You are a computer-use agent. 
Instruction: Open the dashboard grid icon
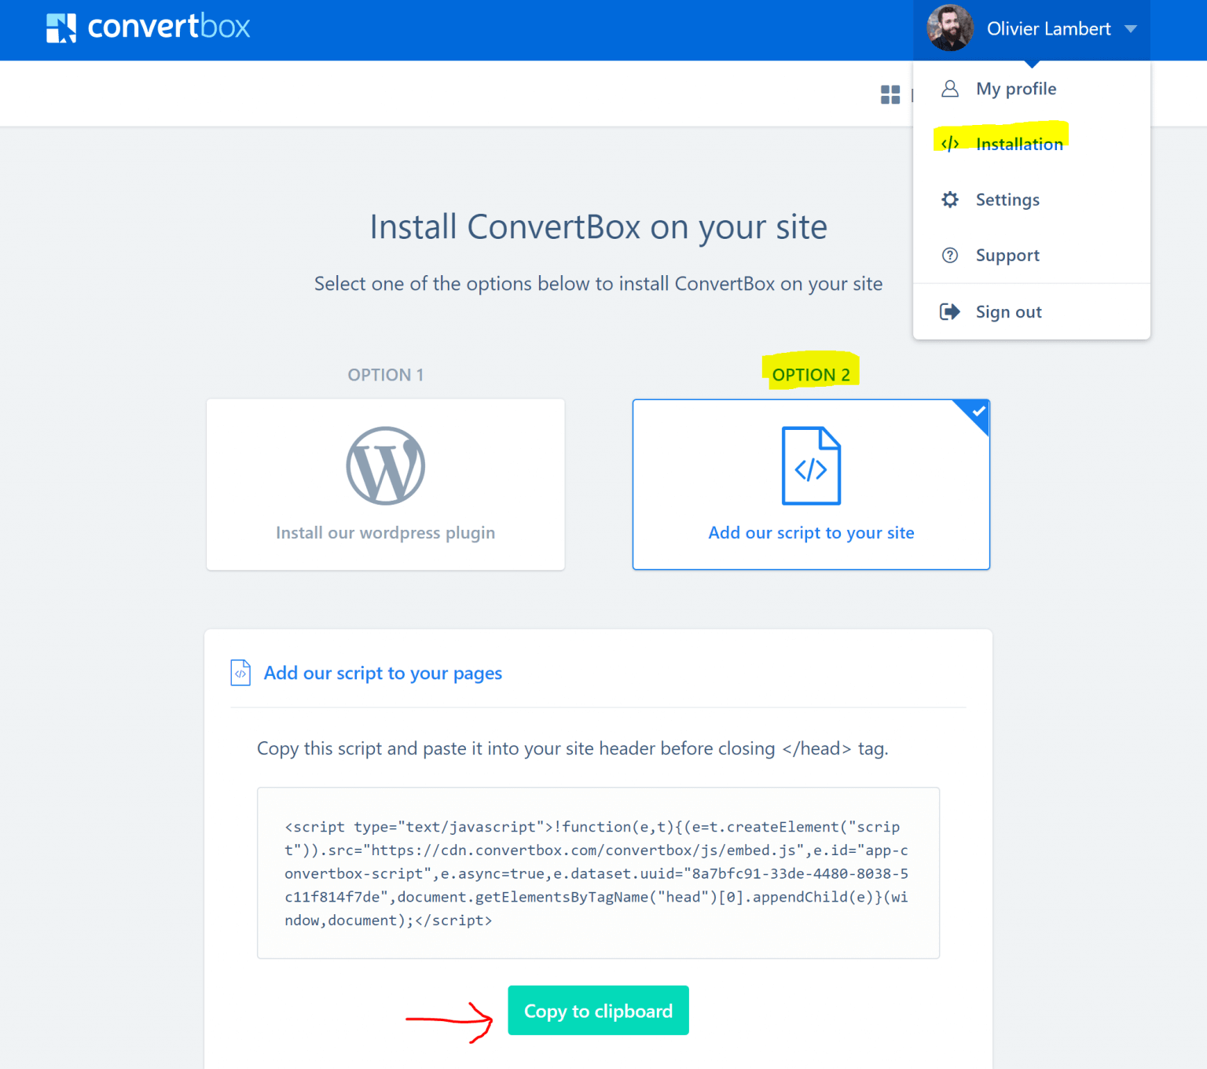pyautogui.click(x=890, y=95)
